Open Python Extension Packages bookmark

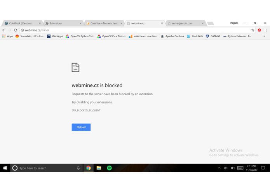[x=237, y=36]
